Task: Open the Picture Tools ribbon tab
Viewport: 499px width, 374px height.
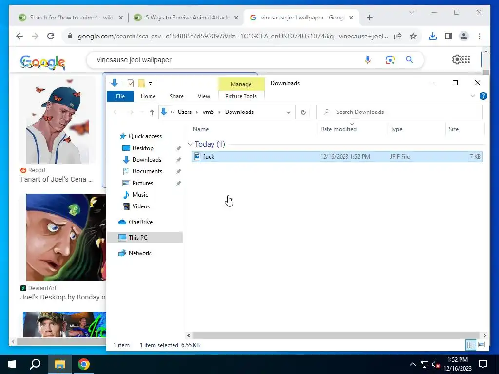Action: coord(241,96)
